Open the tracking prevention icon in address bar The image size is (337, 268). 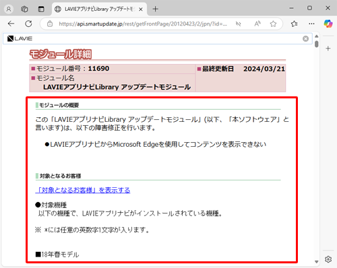238,24
